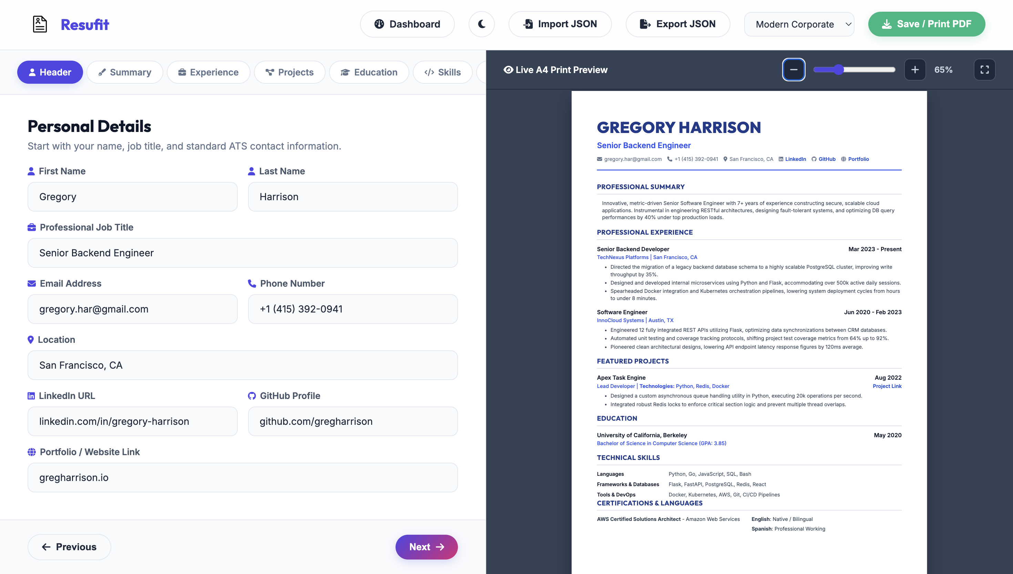Click the person icon beside First Name
Image resolution: width=1013 pixels, height=574 pixels.
[31, 171]
